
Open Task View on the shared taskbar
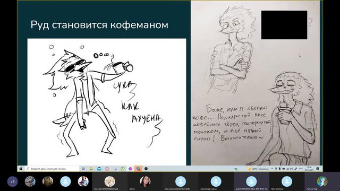pos(83,169)
